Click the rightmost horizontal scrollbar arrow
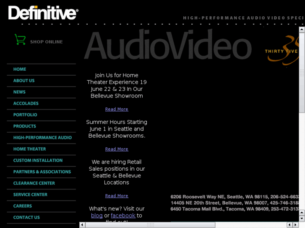This screenshot has height=228, width=305. point(296,225)
